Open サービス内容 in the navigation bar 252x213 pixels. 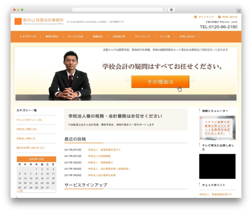pos(76,36)
